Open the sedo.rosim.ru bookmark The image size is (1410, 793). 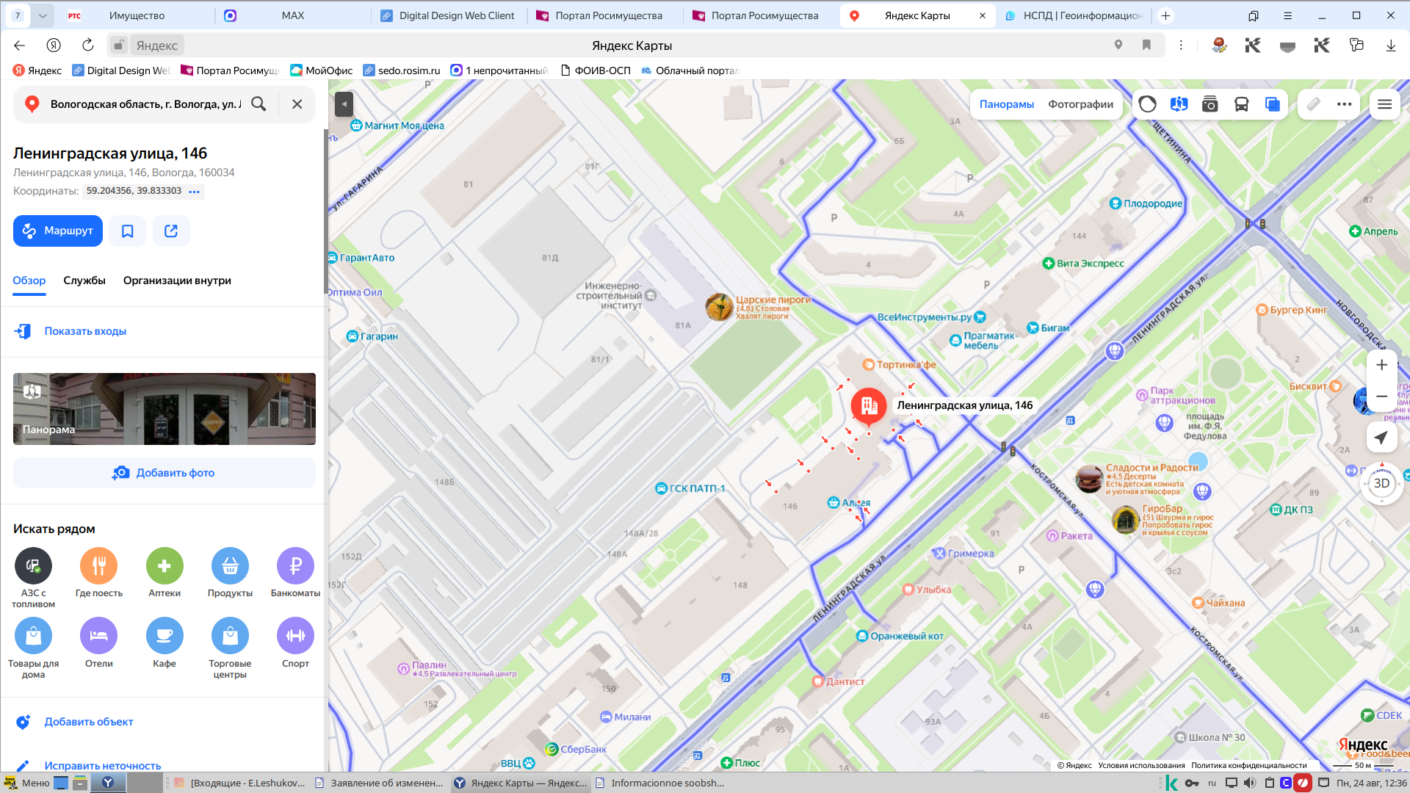click(x=401, y=70)
